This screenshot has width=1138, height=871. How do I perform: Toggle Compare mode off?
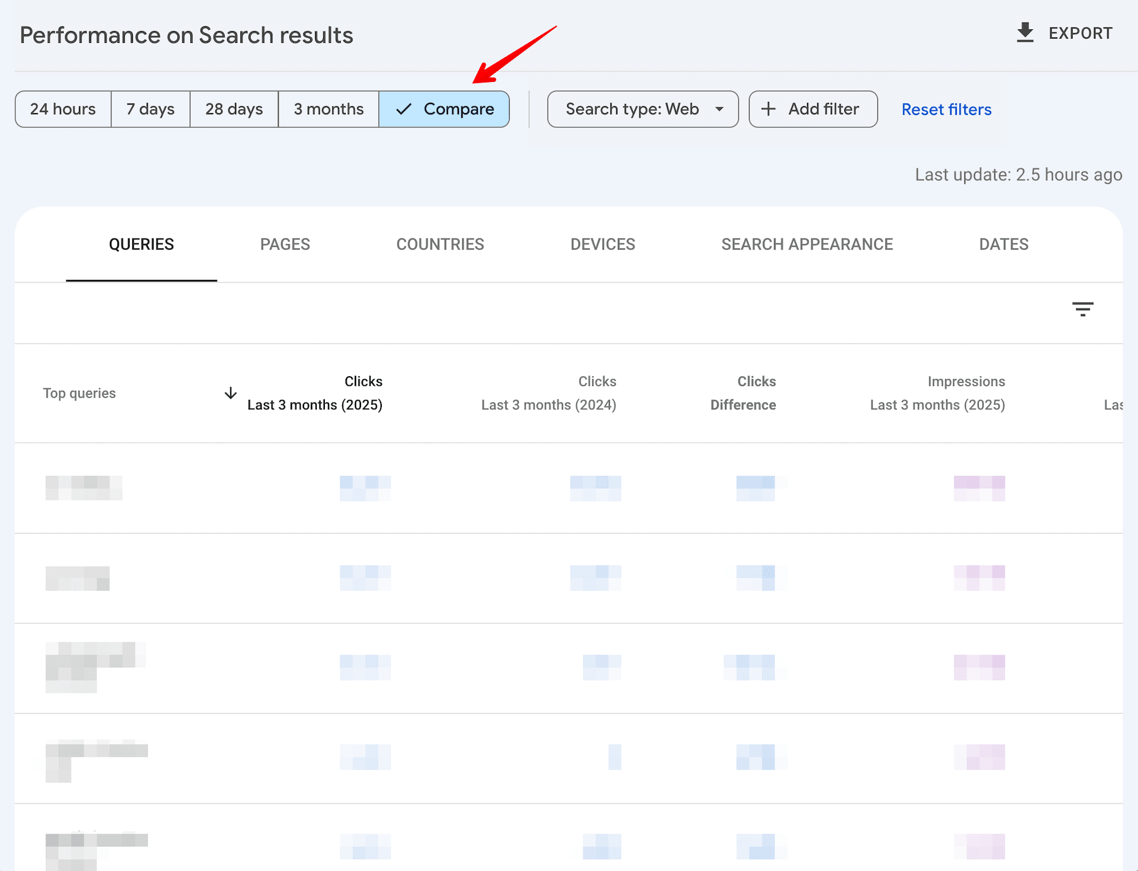(x=445, y=109)
